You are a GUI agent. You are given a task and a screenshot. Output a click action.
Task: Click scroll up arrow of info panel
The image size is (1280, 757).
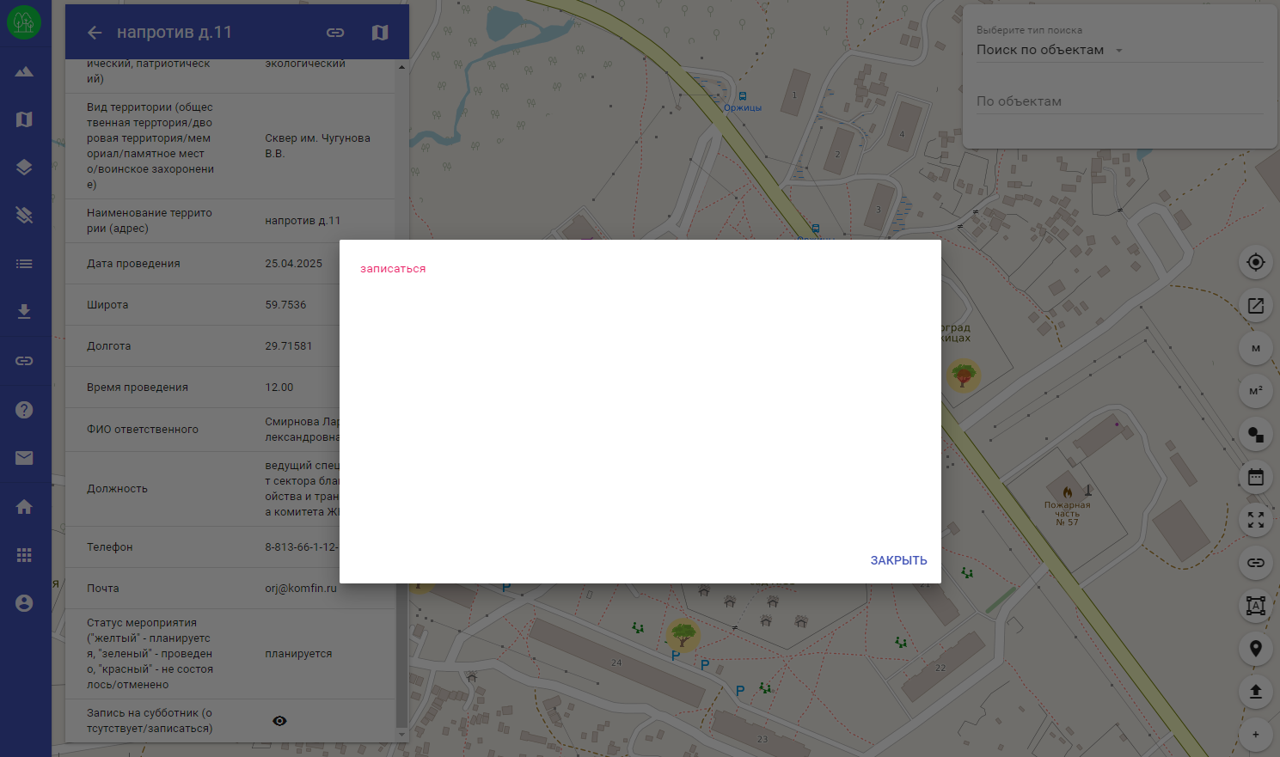(x=401, y=66)
